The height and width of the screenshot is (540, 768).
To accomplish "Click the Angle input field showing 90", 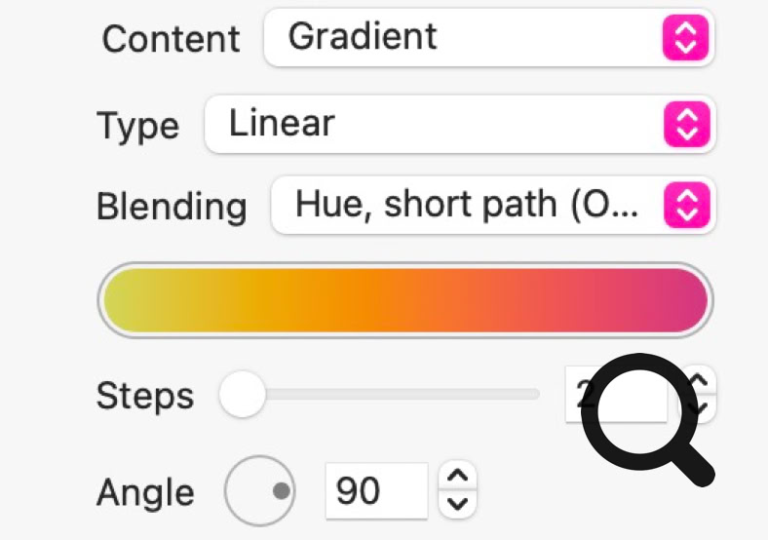I will click(376, 490).
